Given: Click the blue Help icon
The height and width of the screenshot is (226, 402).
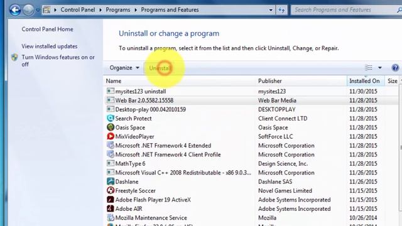Looking at the screenshot, I should [x=395, y=68].
